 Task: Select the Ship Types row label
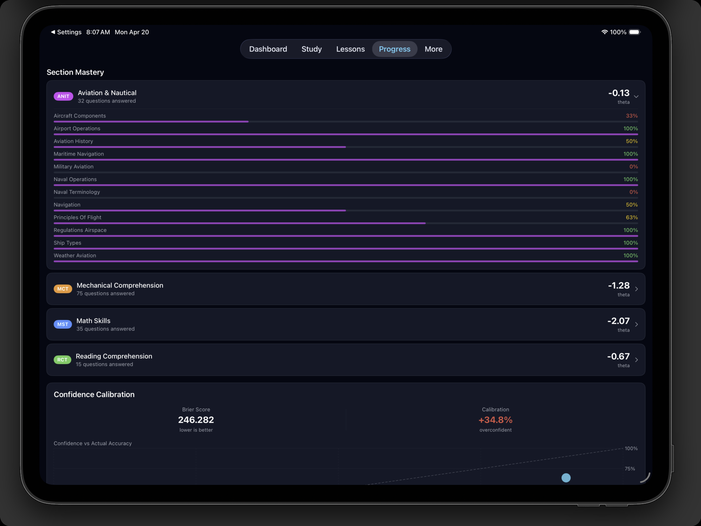[67, 243]
